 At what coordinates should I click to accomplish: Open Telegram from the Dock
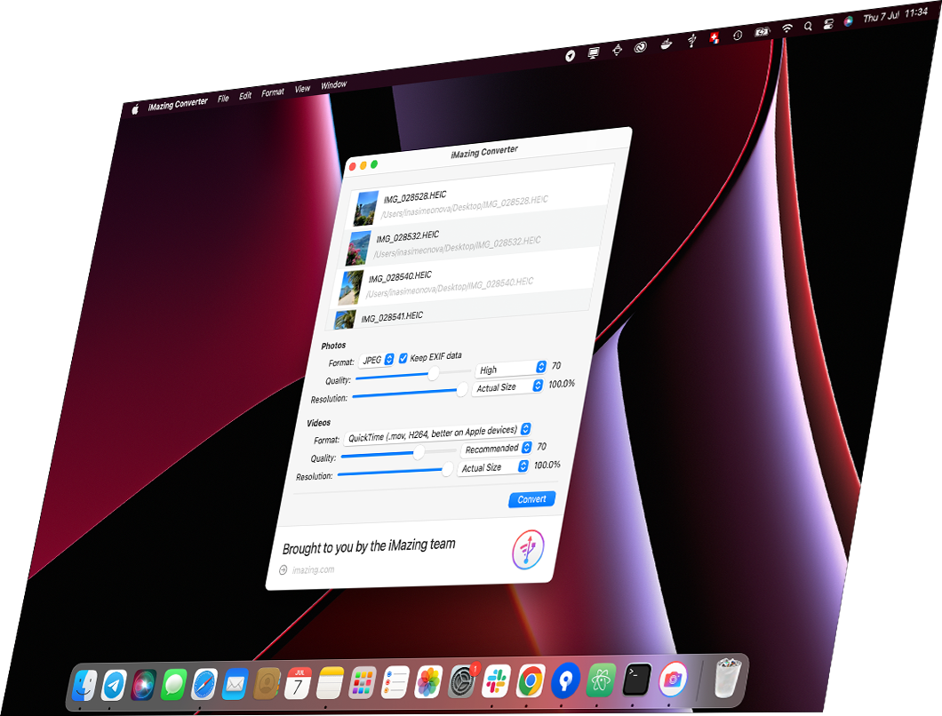pyautogui.click(x=112, y=685)
